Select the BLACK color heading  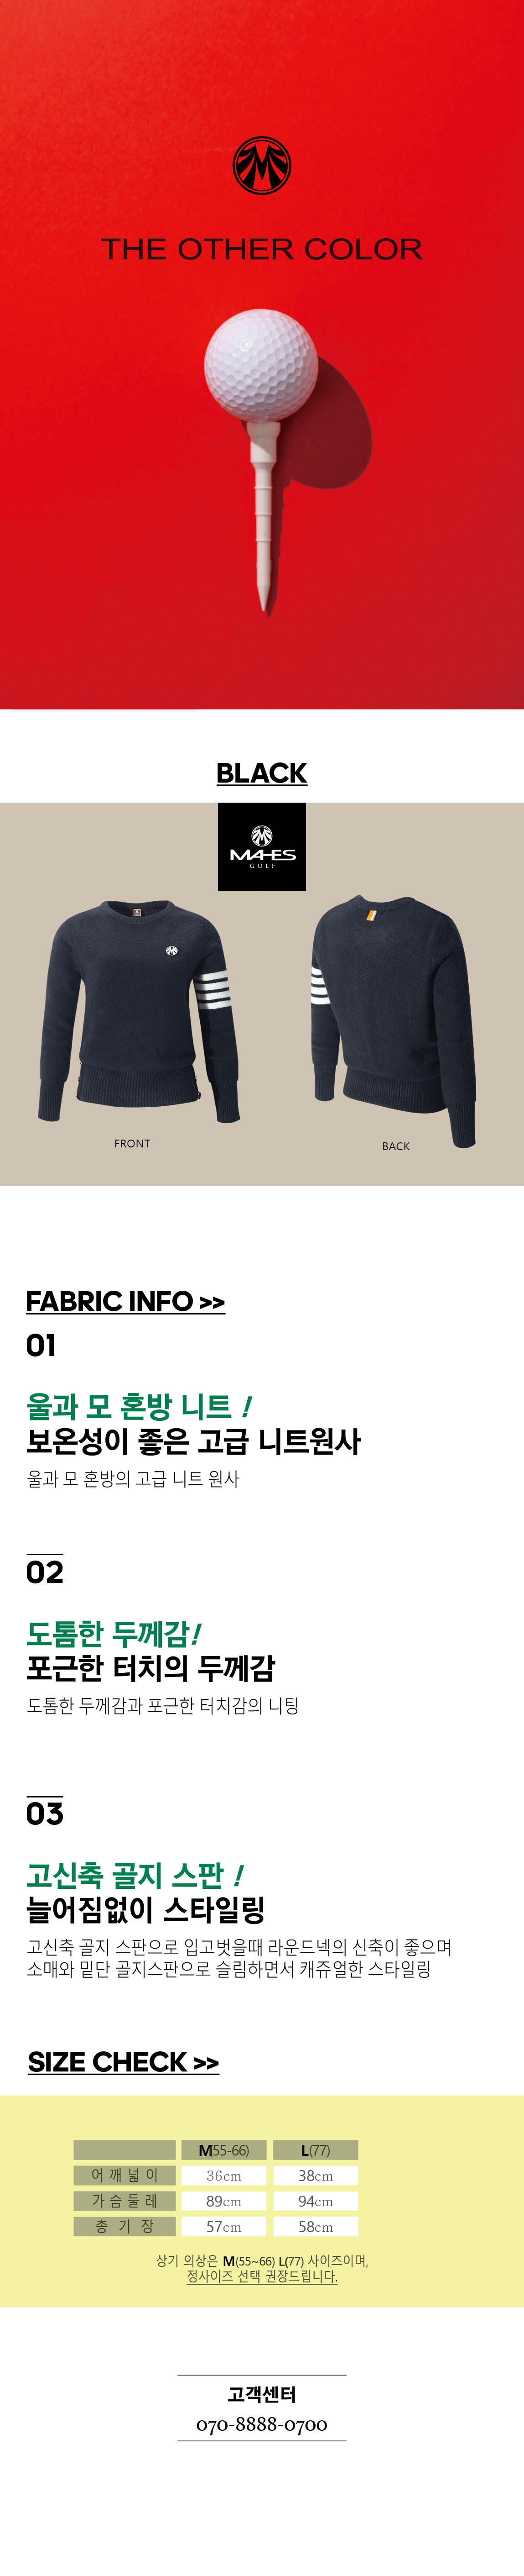[261, 773]
